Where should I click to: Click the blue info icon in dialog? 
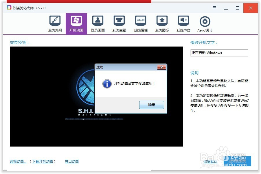(x=107, y=84)
